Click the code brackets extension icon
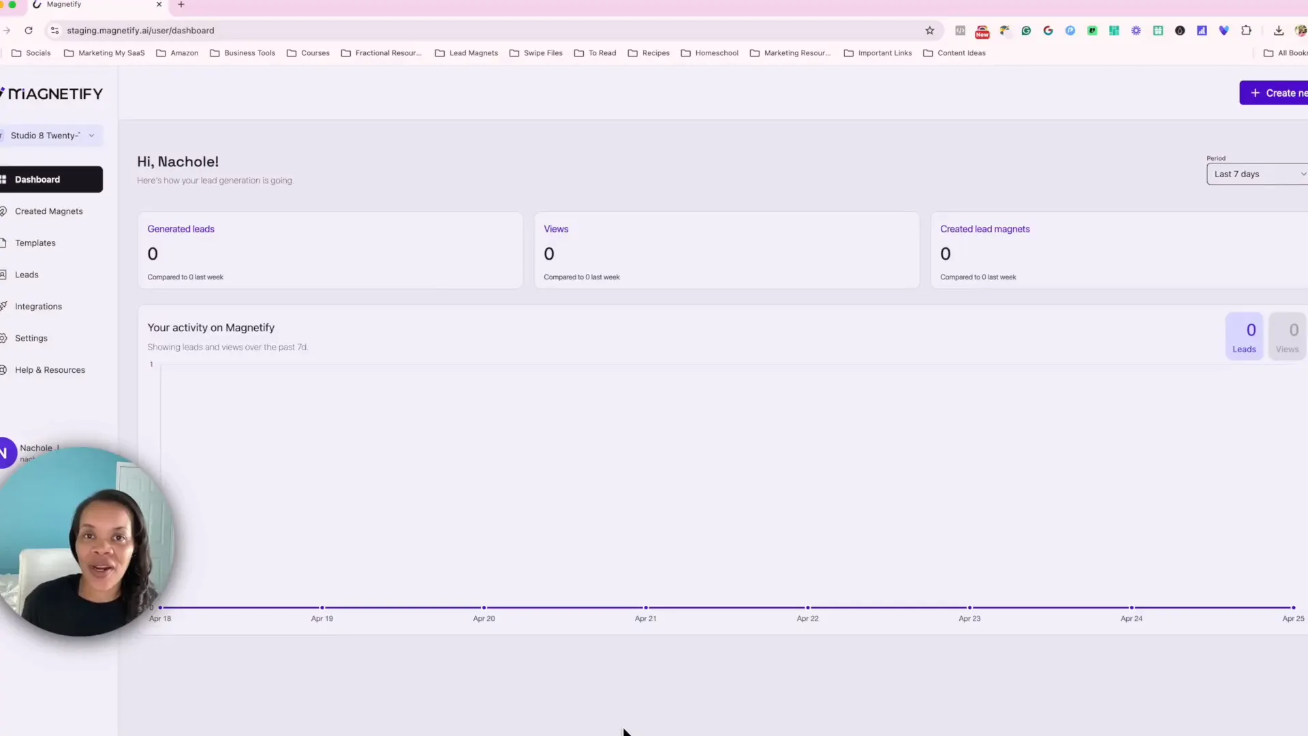Image resolution: width=1308 pixels, height=736 pixels. point(960,31)
